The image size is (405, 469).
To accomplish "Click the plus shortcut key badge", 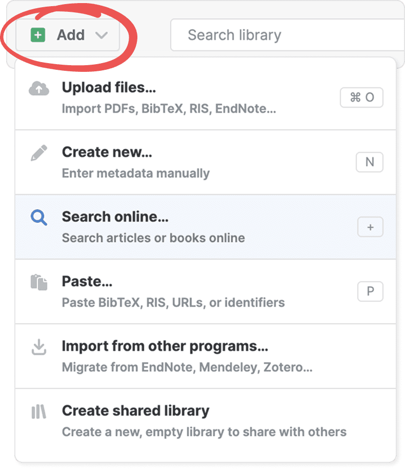I will coord(370,227).
